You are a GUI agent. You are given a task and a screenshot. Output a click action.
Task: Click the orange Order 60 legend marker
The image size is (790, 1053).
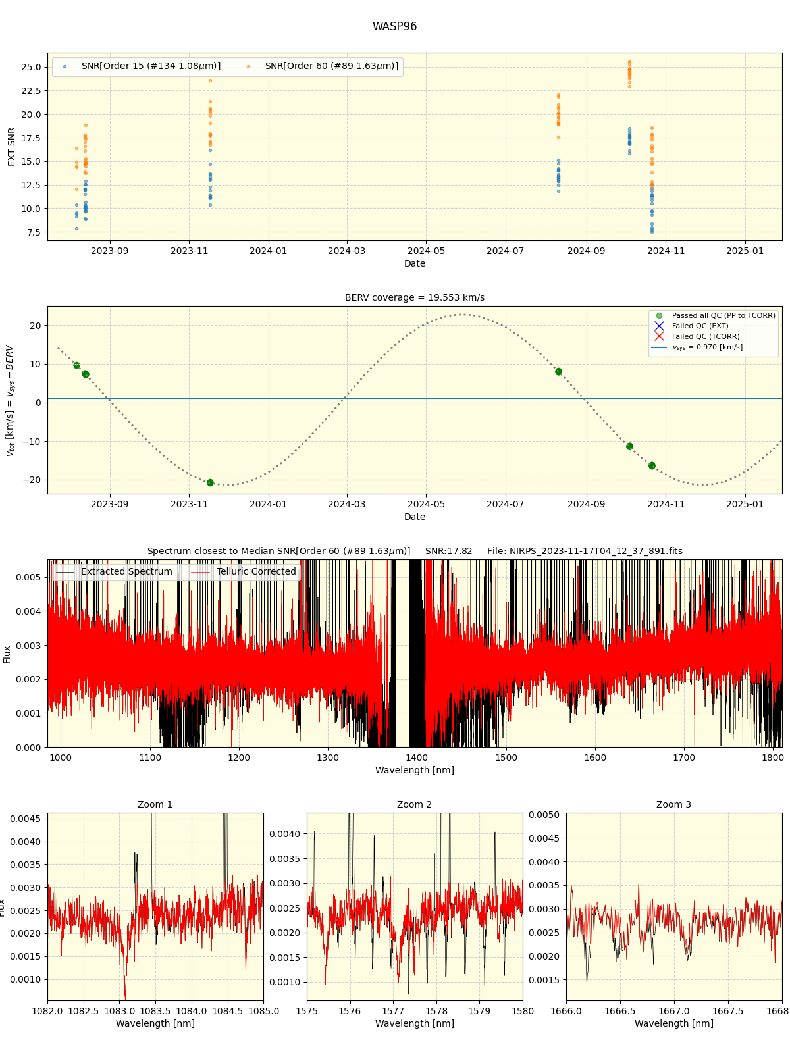click(248, 67)
